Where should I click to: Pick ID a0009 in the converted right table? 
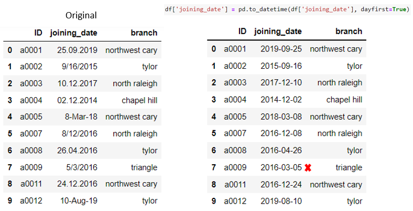click(235, 167)
